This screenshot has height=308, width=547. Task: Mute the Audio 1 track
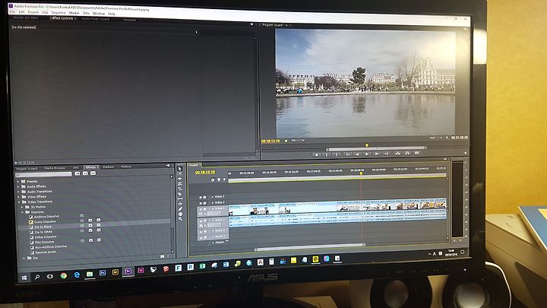coord(201,221)
